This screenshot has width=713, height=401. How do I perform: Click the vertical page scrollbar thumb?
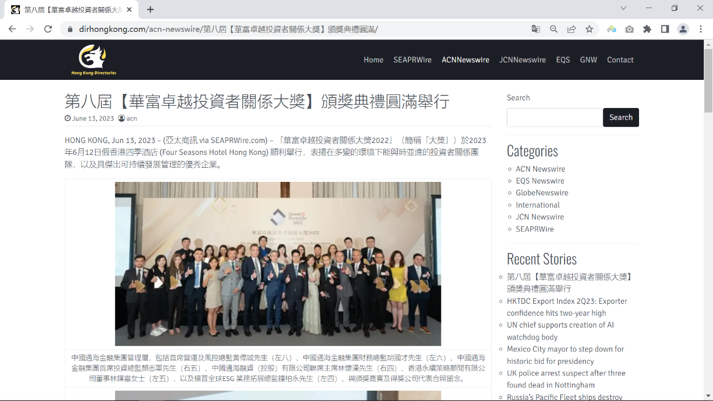(x=708, y=81)
